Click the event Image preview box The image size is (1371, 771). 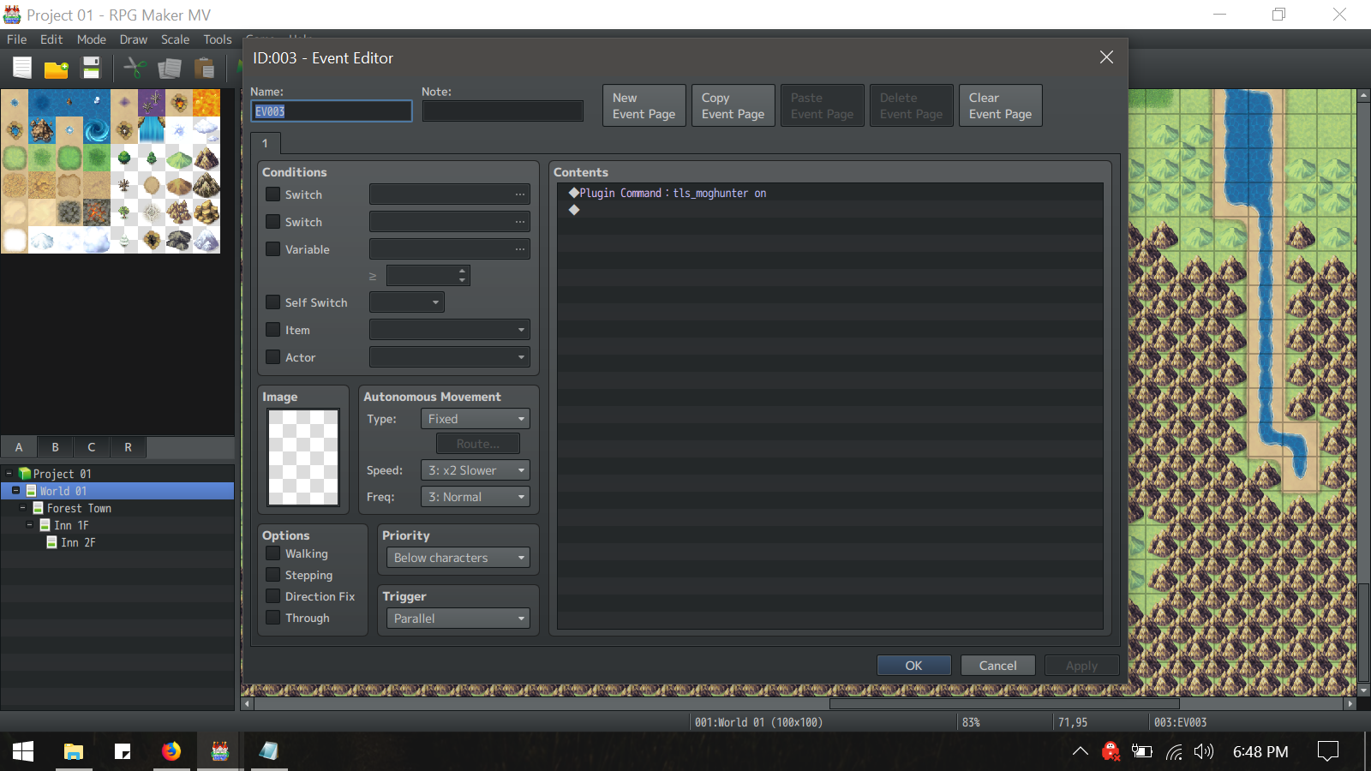click(303, 457)
